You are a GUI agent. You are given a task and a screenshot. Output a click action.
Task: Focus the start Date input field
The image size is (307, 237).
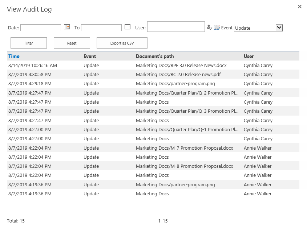(41, 28)
